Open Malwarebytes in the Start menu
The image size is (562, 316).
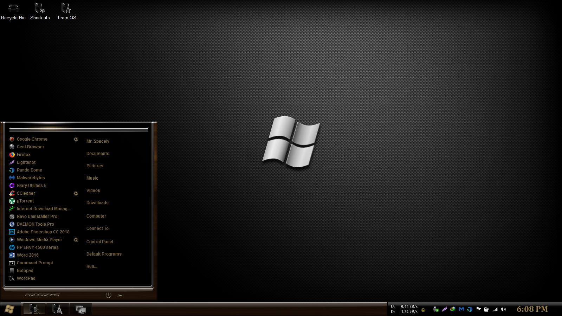(x=43, y=178)
